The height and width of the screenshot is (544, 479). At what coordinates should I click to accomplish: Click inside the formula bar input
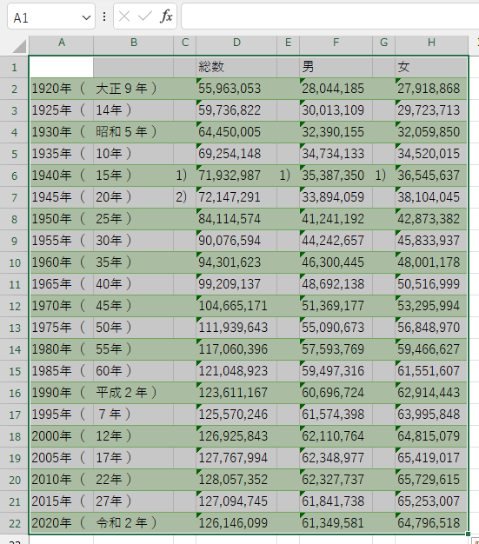(x=329, y=17)
